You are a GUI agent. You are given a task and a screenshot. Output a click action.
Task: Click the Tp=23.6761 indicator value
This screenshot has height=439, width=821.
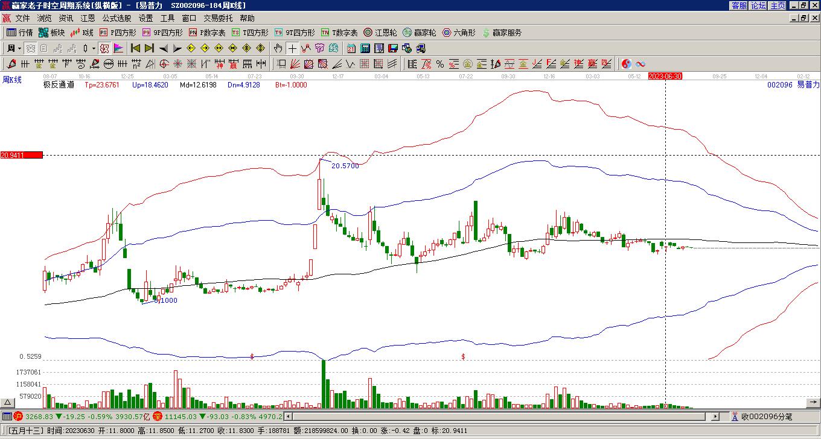tap(102, 85)
